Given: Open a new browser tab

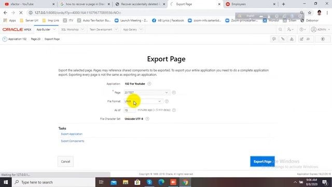Looking at the screenshot, I should pyautogui.click(x=284, y=4).
